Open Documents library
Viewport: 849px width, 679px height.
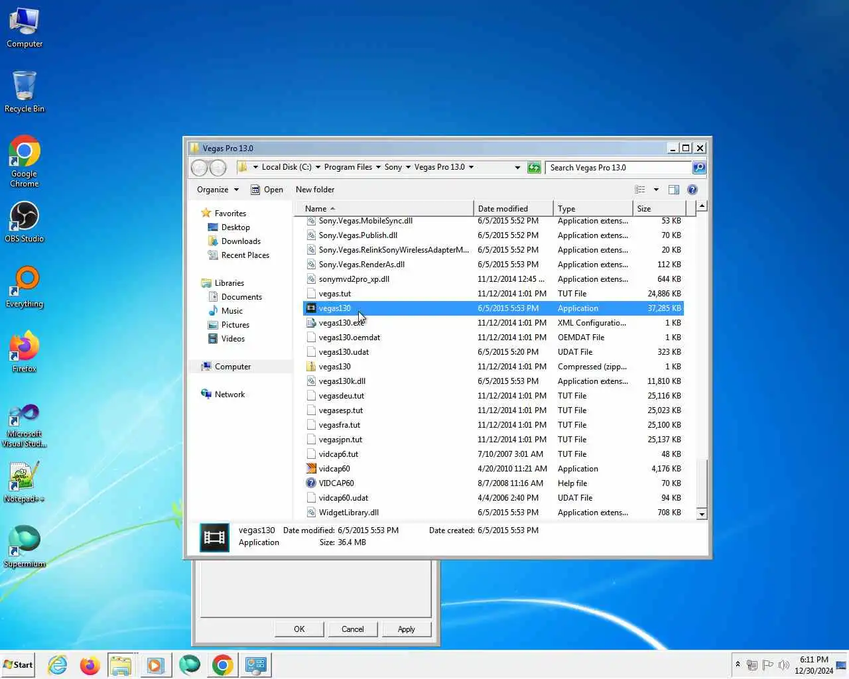[241, 297]
